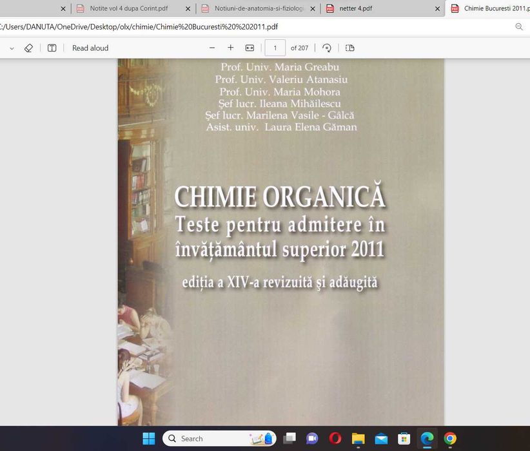The width and height of the screenshot is (530, 451).
Task: Click the author name Prof. Univ. Maria Greabu
Action: (280, 67)
